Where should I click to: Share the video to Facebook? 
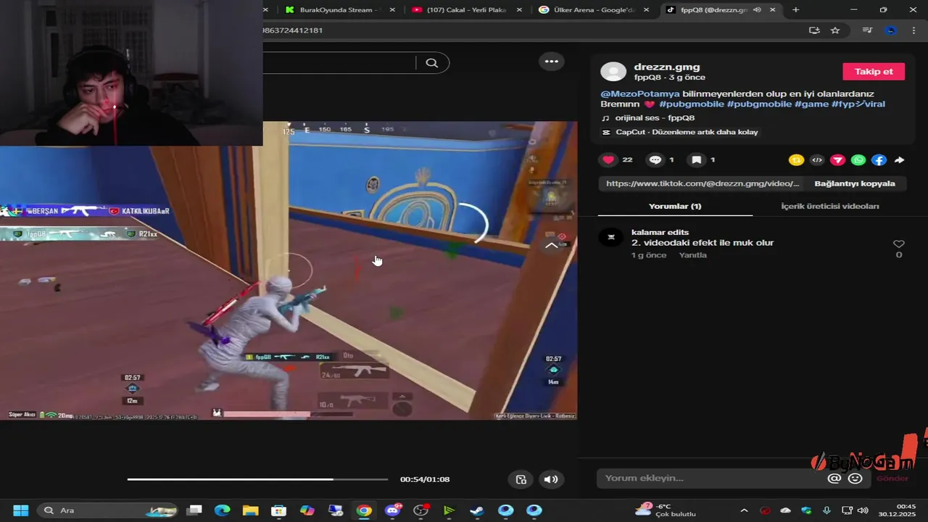(879, 160)
